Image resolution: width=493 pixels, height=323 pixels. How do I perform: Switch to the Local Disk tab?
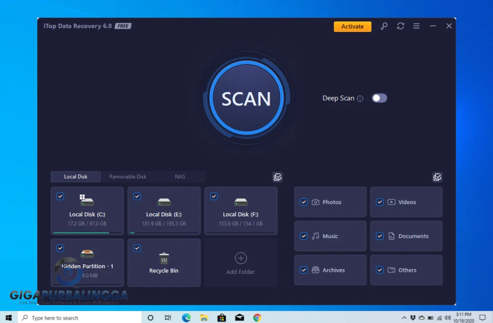[x=76, y=177]
